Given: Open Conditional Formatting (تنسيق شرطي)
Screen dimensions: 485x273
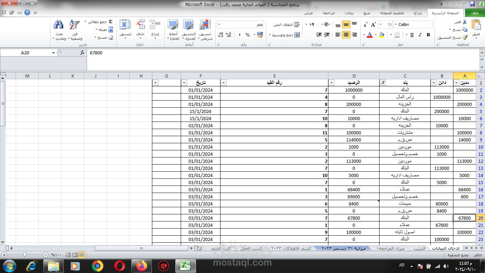Looking at the screenshot, I should [x=205, y=30].
